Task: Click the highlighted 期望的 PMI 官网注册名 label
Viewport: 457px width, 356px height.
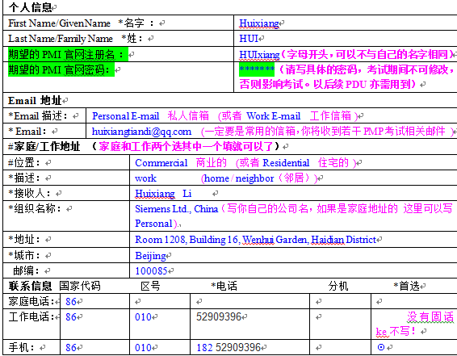Action: pyautogui.click(x=68, y=54)
